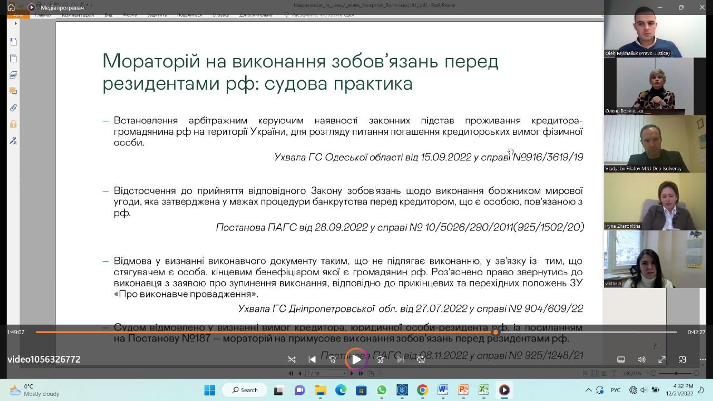Image resolution: width=713 pixels, height=401 pixels.
Task: Click the Media Player taskbar icon
Action: click(x=504, y=390)
